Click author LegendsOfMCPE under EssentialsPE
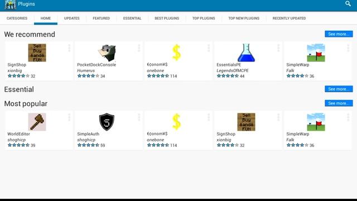Image resolution: width=357 pixels, height=201 pixels. (x=233, y=71)
